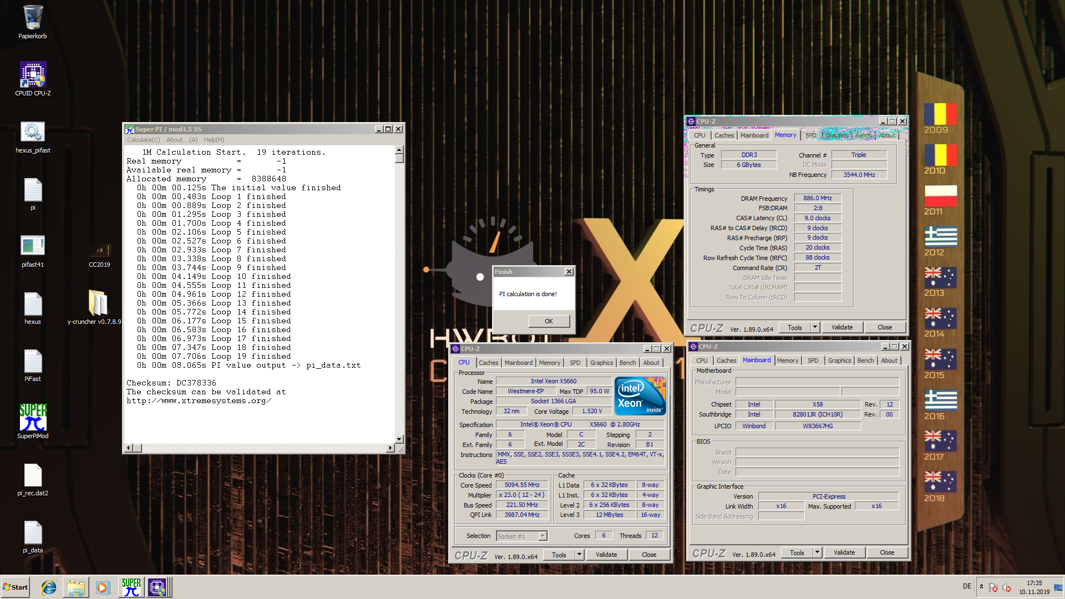The height and width of the screenshot is (599, 1065).
Task: Select the pi_rec.dat2 file icon
Action: pos(33,479)
